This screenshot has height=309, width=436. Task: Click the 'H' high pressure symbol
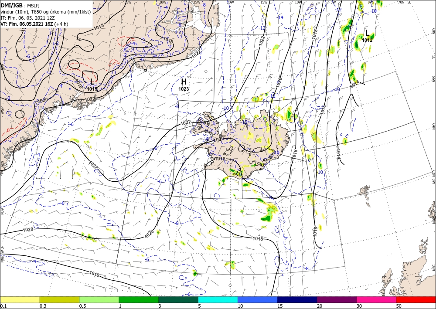pos(184,81)
